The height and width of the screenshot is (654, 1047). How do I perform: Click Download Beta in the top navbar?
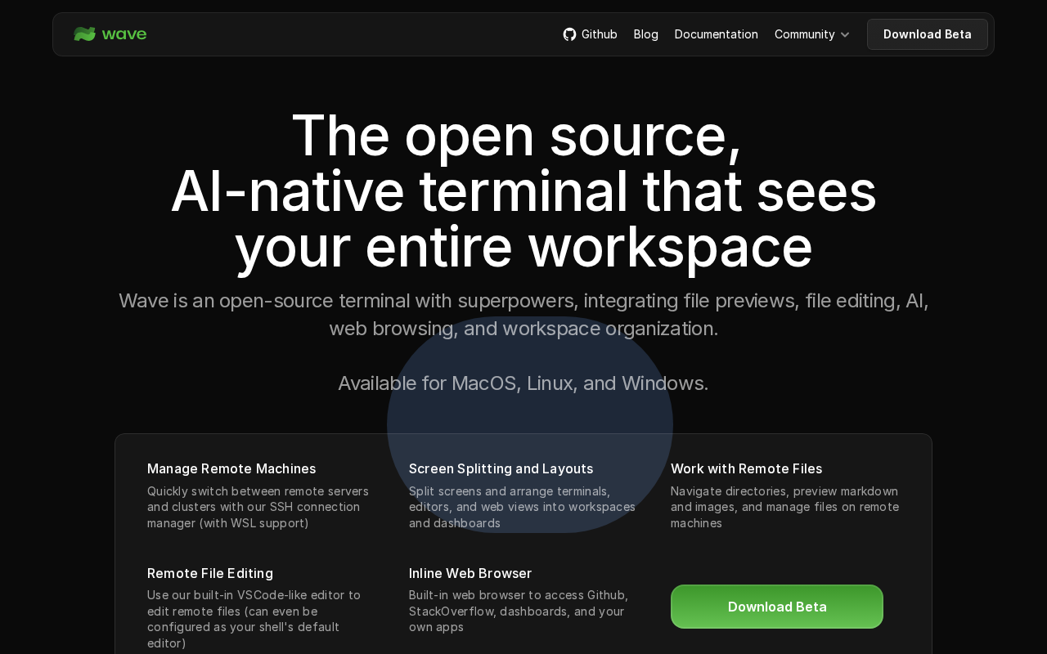pos(927,34)
